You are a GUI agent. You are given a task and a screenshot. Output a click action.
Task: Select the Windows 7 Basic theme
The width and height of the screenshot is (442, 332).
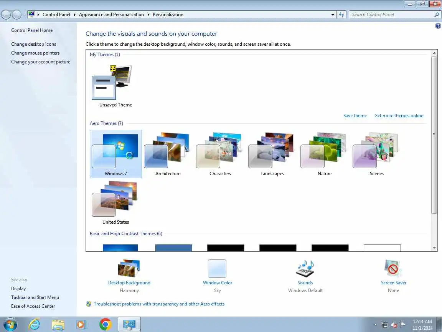click(120, 247)
